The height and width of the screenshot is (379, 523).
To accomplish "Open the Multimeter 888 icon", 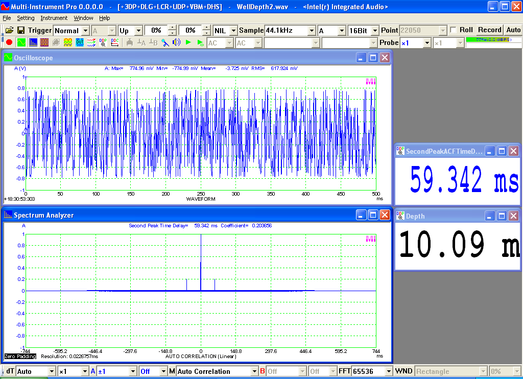I will coord(44,42).
